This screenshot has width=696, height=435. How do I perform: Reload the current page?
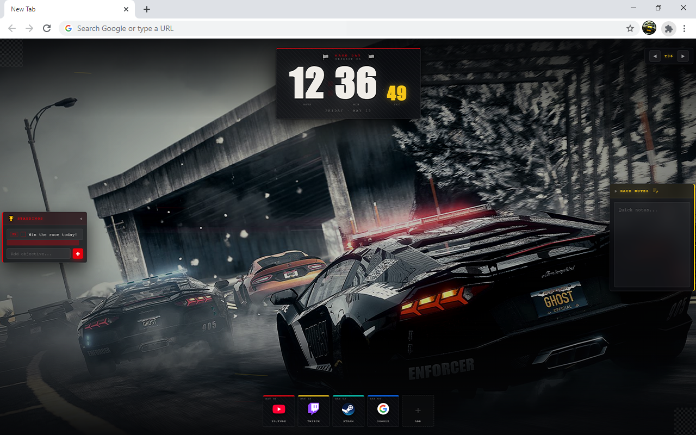point(47,28)
